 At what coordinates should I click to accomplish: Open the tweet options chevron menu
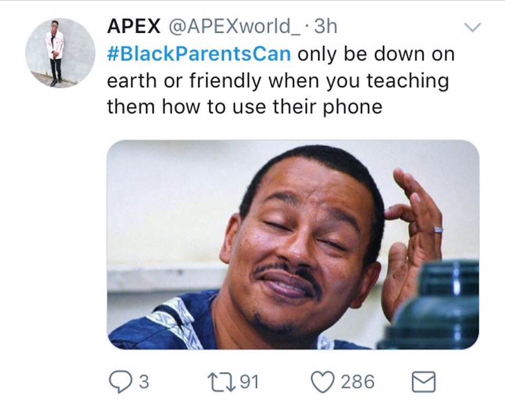pos(472,27)
